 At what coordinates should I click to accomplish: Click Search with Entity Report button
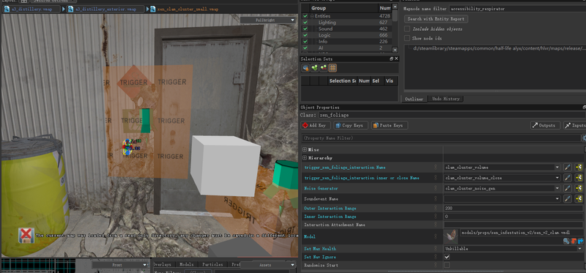click(x=436, y=19)
